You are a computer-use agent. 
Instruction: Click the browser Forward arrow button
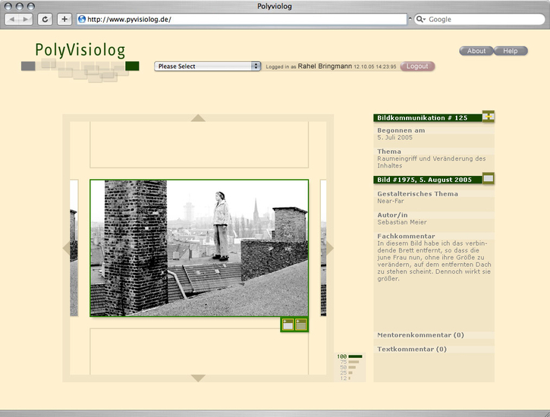point(26,19)
